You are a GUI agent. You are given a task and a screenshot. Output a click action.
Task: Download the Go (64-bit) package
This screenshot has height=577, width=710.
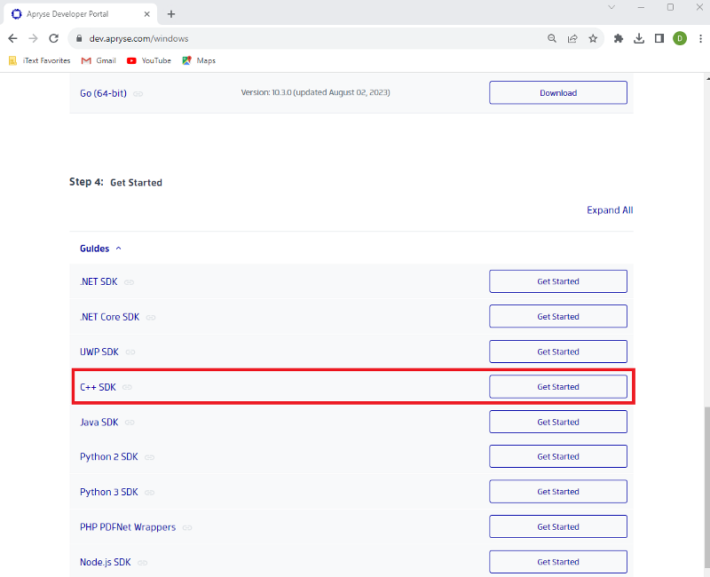(558, 93)
